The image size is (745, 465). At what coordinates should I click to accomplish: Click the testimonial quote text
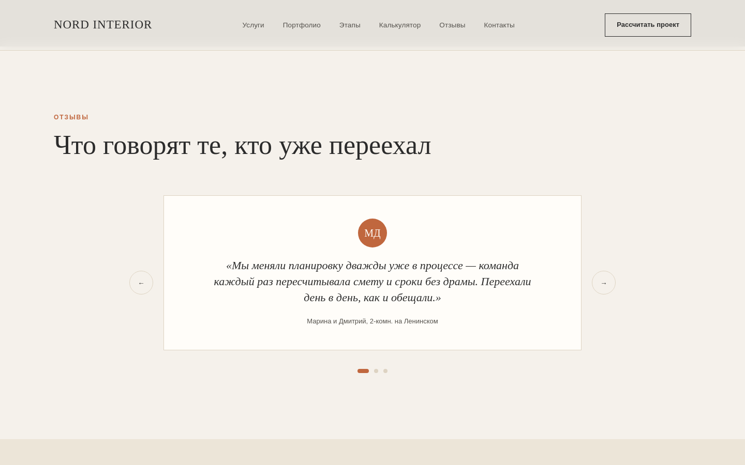coord(373,282)
